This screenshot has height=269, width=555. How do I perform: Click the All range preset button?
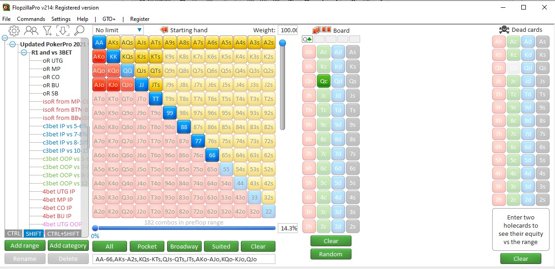click(109, 246)
